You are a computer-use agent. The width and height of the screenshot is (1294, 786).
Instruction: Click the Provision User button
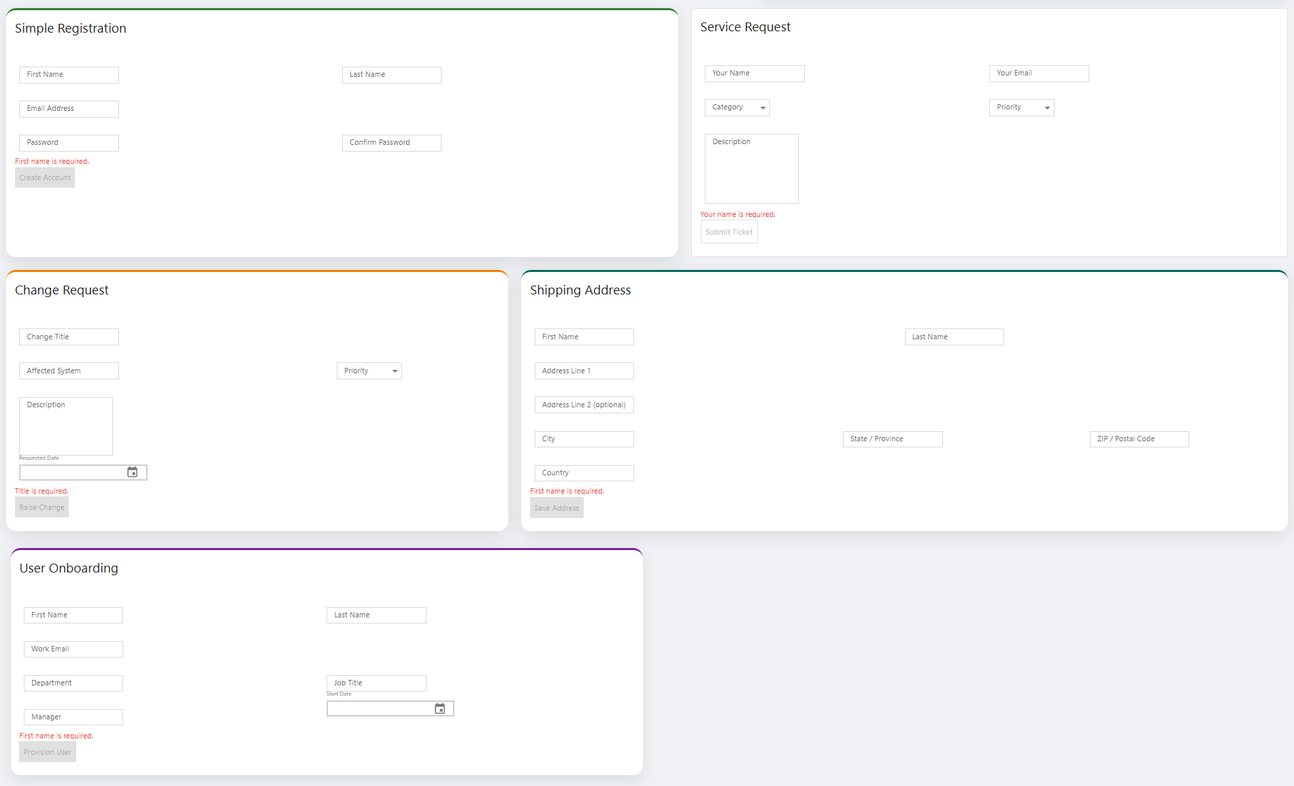pos(48,752)
